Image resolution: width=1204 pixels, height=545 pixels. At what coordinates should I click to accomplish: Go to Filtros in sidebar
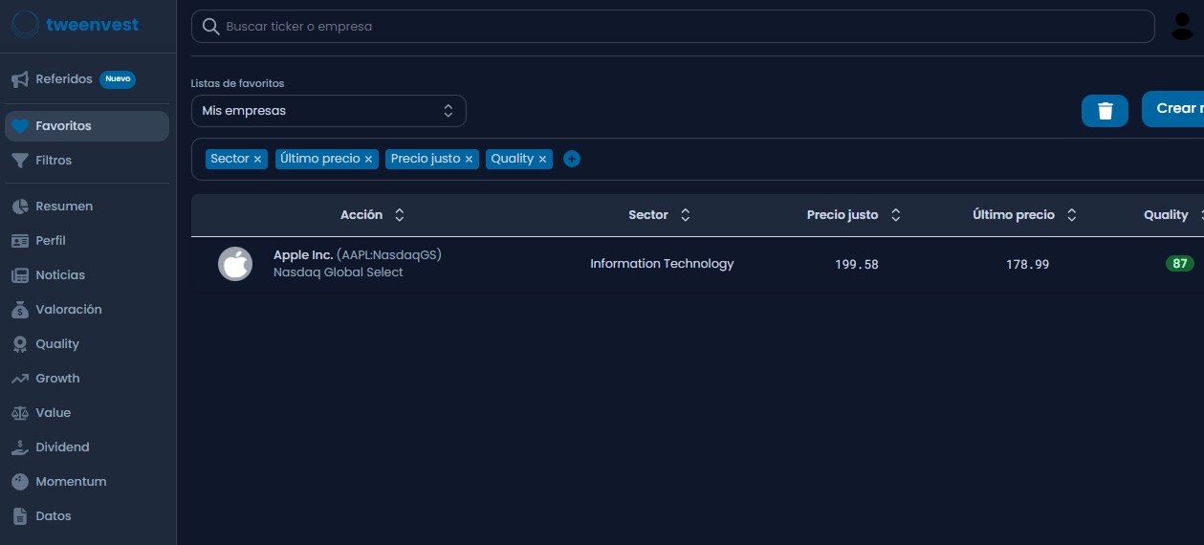[54, 161]
